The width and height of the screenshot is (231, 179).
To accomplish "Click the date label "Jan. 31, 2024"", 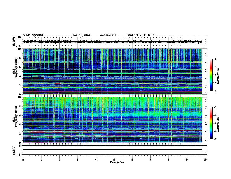I will 81,35.
